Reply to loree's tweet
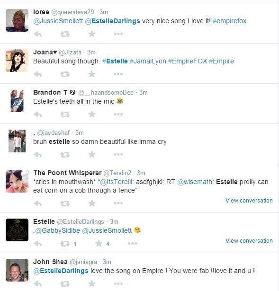The image size is (279, 291). click(x=38, y=34)
